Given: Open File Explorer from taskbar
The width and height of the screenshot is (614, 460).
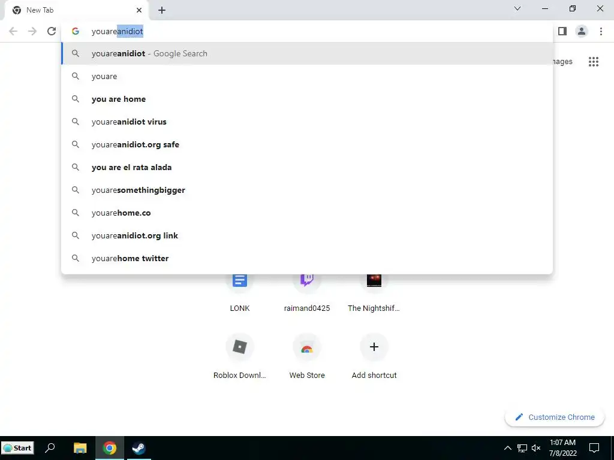Looking at the screenshot, I should [x=80, y=448].
